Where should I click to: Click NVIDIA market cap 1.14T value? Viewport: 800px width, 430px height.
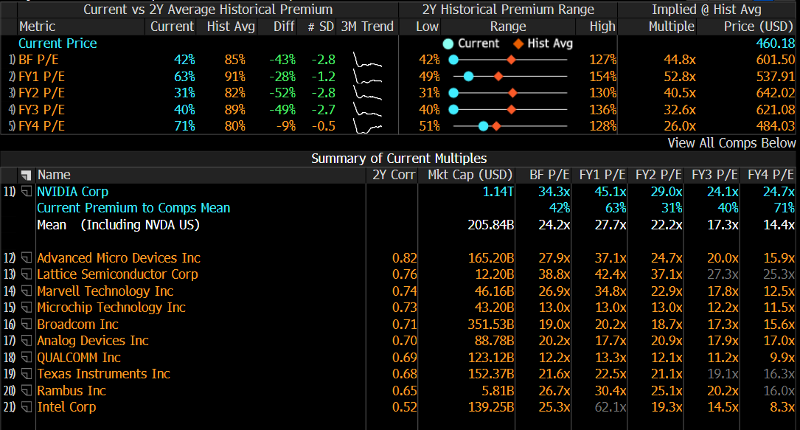point(498,192)
